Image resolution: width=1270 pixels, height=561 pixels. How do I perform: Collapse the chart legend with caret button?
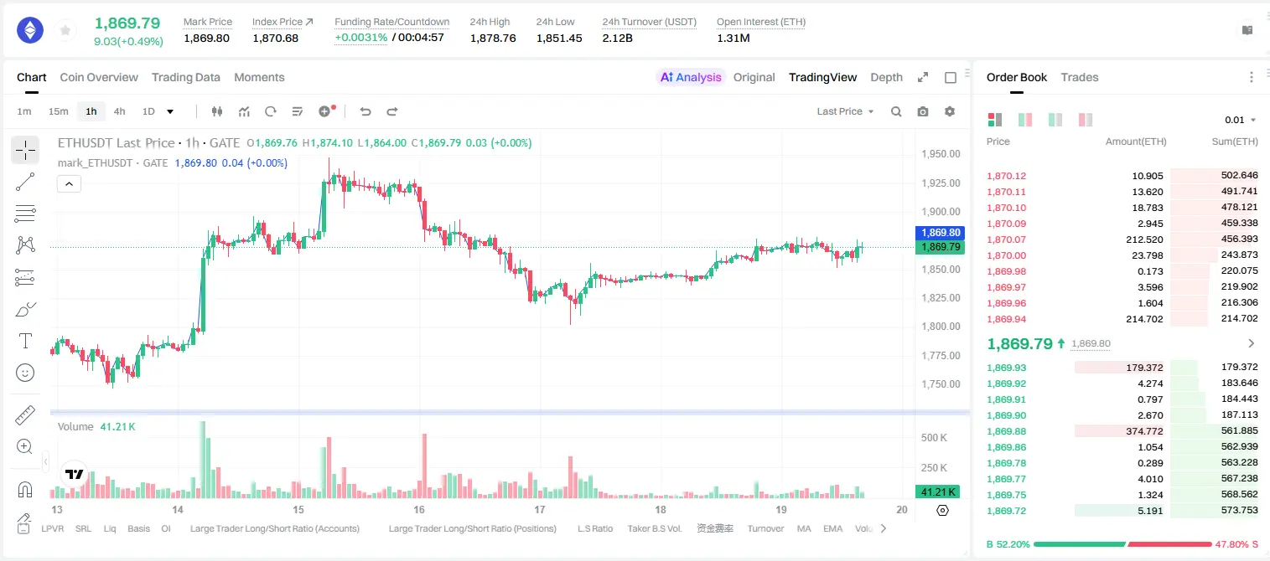pyautogui.click(x=69, y=184)
